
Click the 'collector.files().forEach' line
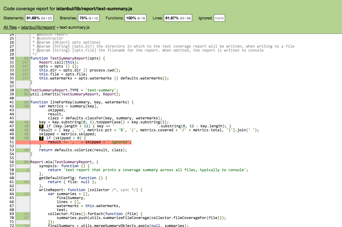(95, 214)
